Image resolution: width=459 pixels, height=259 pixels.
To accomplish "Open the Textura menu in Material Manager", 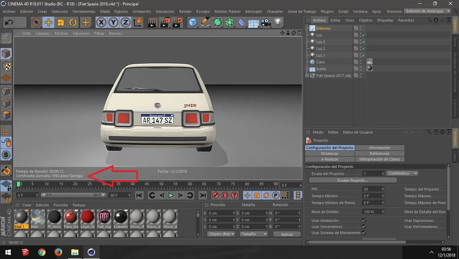I will 79,205.
